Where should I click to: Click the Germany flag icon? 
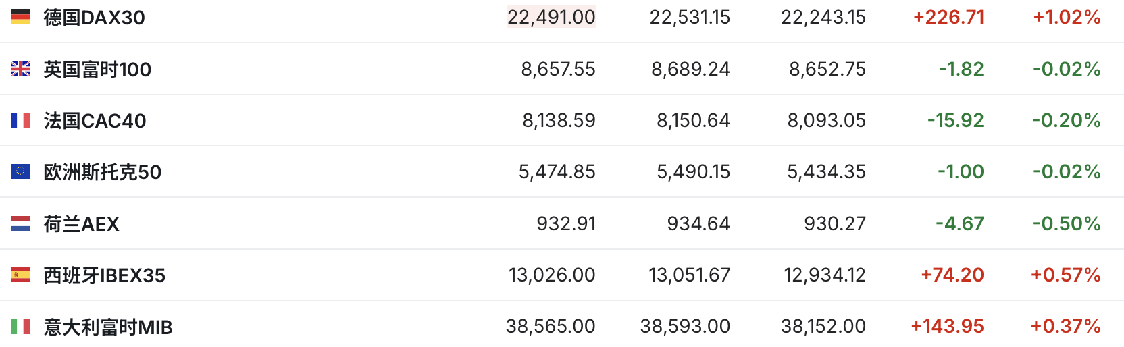(x=20, y=17)
